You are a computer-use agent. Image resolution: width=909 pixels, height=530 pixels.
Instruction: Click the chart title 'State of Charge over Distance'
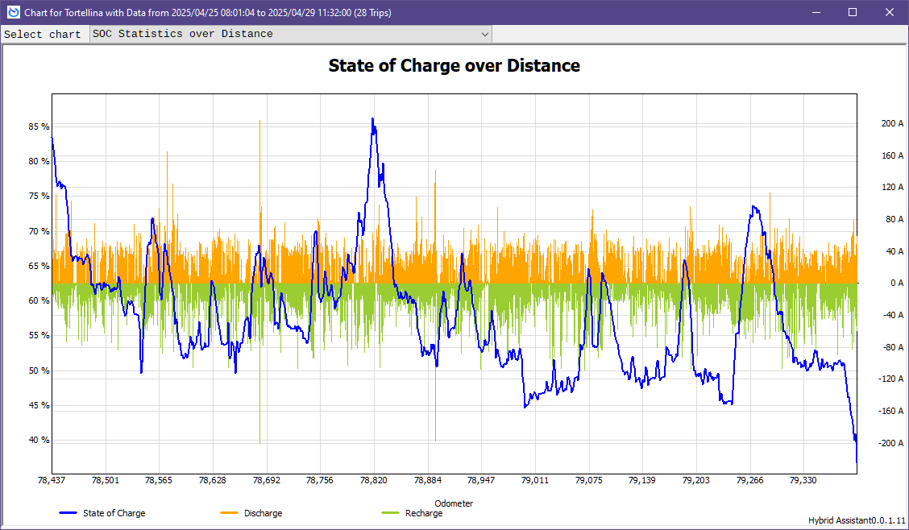(x=454, y=66)
